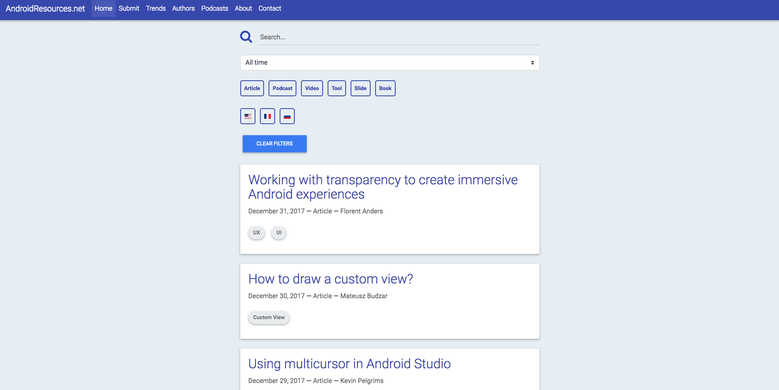Enable the Tool content filter
The width and height of the screenshot is (779, 390).
[336, 88]
